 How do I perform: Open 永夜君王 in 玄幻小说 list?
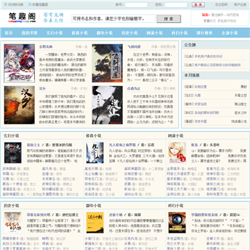(x=49, y=179)
